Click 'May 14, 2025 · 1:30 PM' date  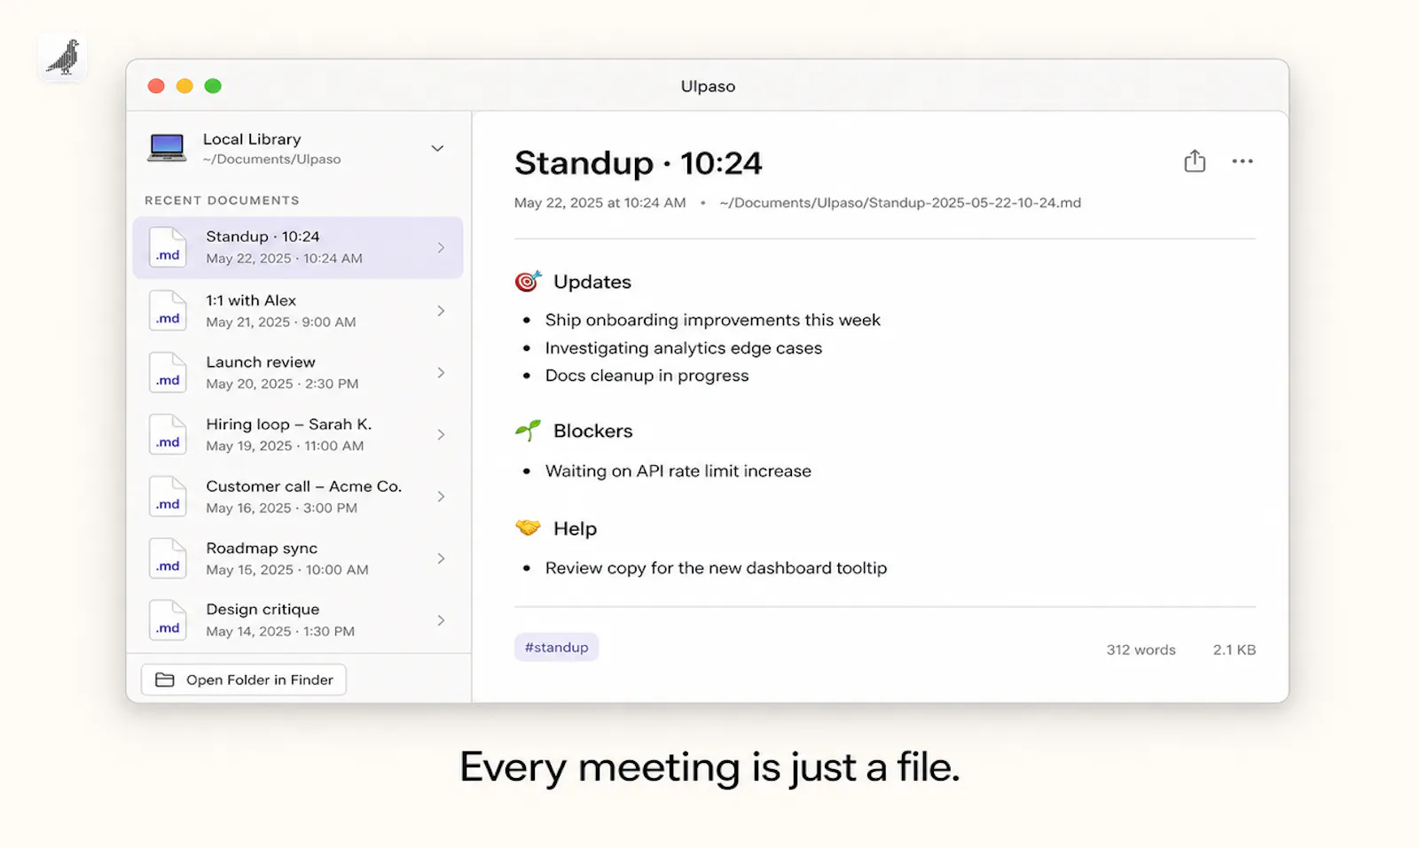(x=280, y=631)
